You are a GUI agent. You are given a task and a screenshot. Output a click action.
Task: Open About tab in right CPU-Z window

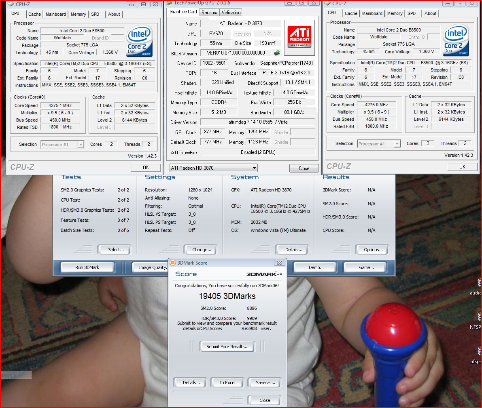(x=430, y=13)
